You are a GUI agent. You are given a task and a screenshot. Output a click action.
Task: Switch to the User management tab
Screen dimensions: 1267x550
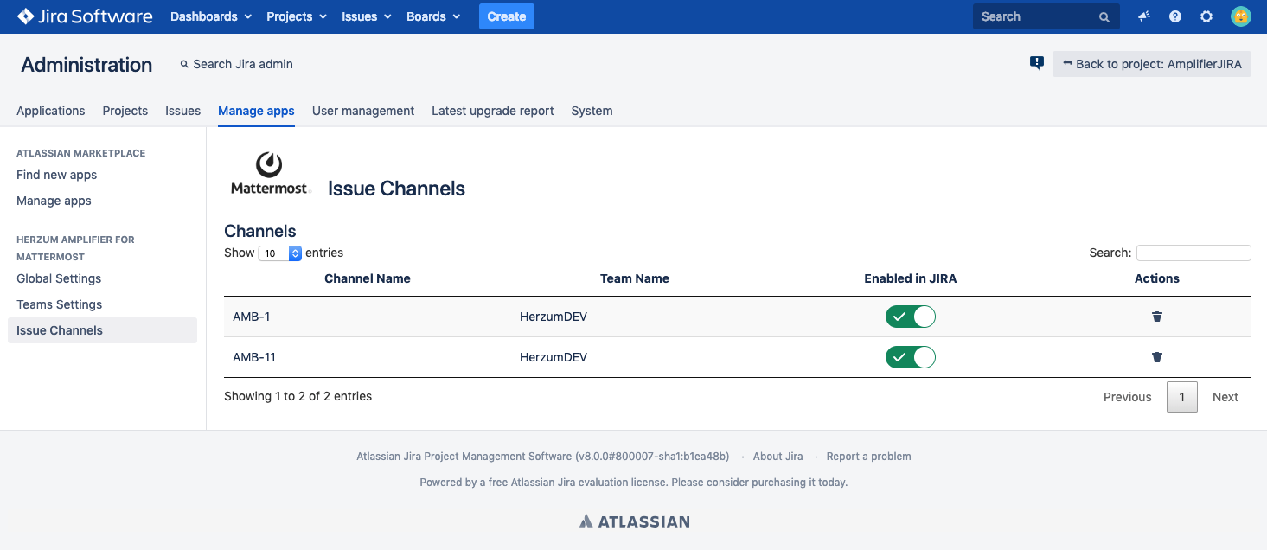click(x=362, y=111)
